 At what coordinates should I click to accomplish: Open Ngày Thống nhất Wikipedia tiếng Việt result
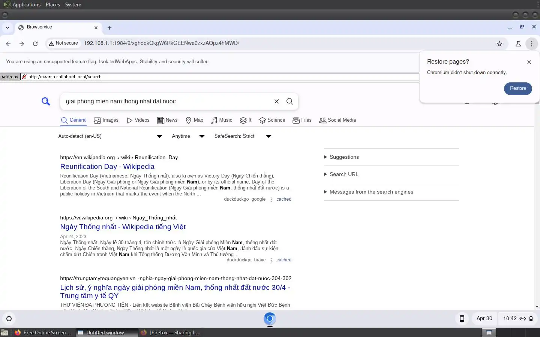[x=123, y=227]
